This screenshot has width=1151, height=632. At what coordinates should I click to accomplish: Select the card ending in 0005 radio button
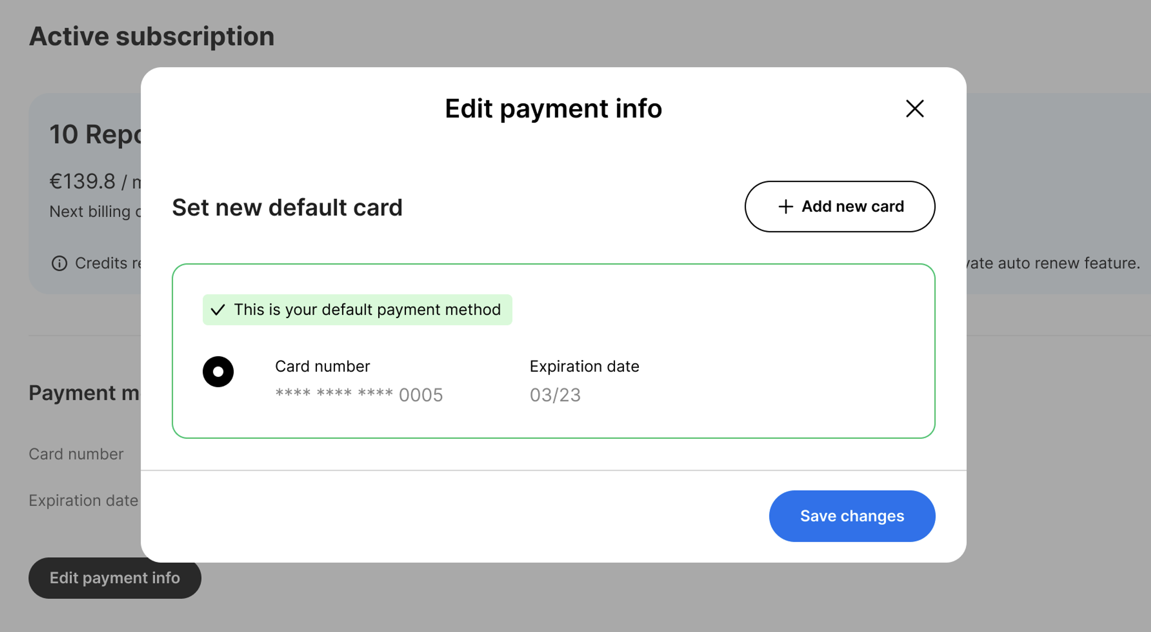tap(218, 372)
